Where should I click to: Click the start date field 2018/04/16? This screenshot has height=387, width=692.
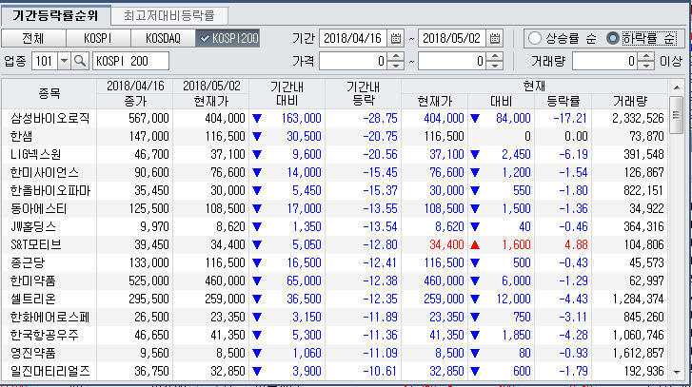click(x=352, y=38)
